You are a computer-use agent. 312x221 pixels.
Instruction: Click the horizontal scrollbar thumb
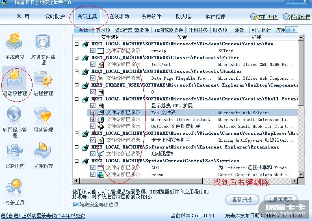(141, 181)
